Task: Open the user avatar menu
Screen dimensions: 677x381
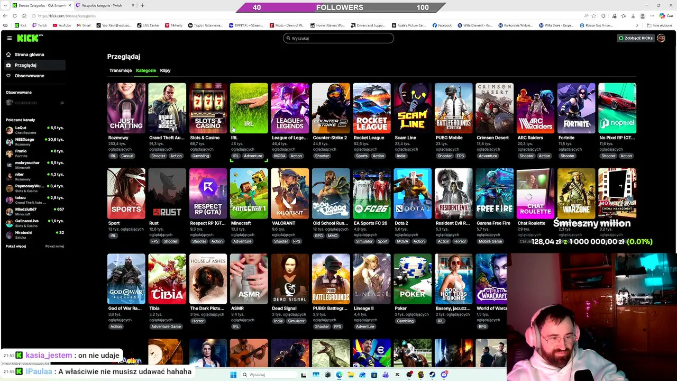Action: coord(661,38)
